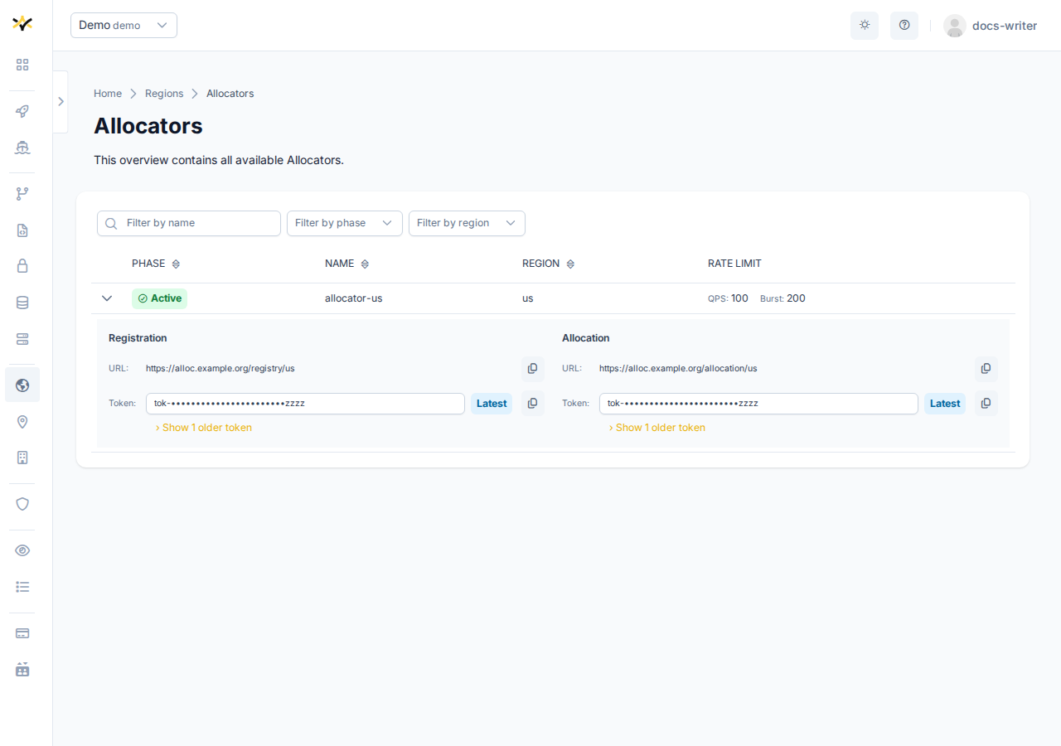Open the rocket icon in the sidebar
The height and width of the screenshot is (746, 1061).
point(22,111)
